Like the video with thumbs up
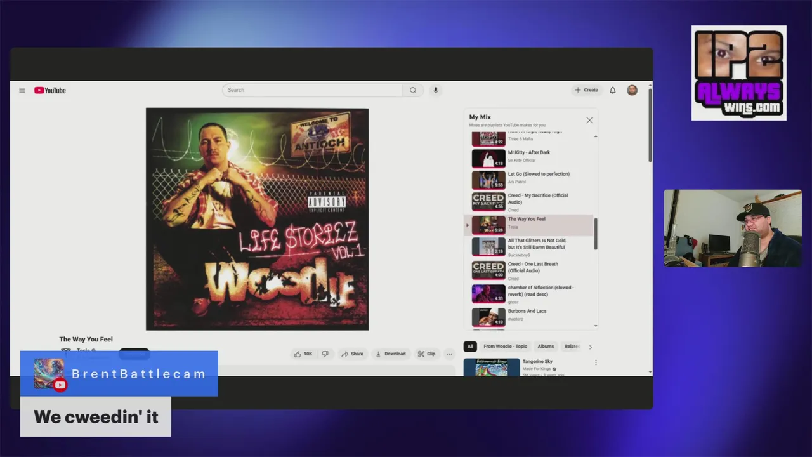The height and width of the screenshot is (457, 812). pyautogui.click(x=303, y=354)
